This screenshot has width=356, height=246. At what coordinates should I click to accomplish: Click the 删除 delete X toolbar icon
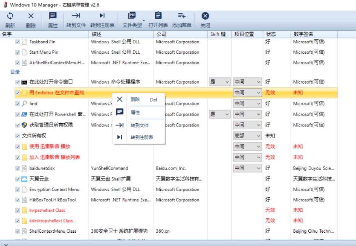coord(31,16)
